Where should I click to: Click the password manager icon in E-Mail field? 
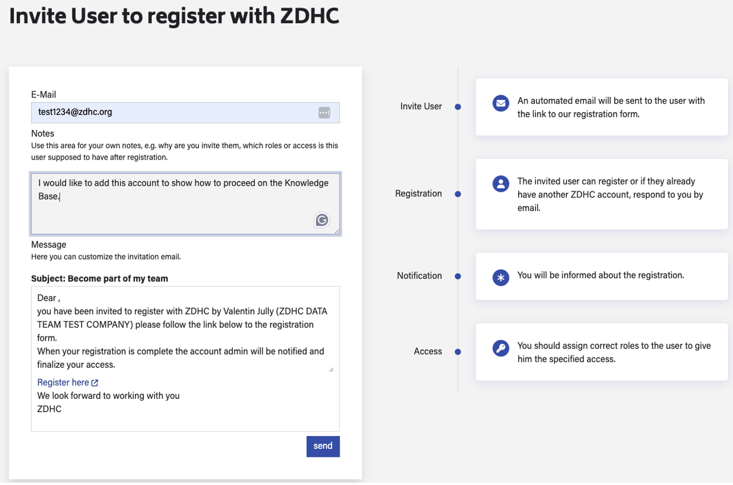tap(324, 113)
